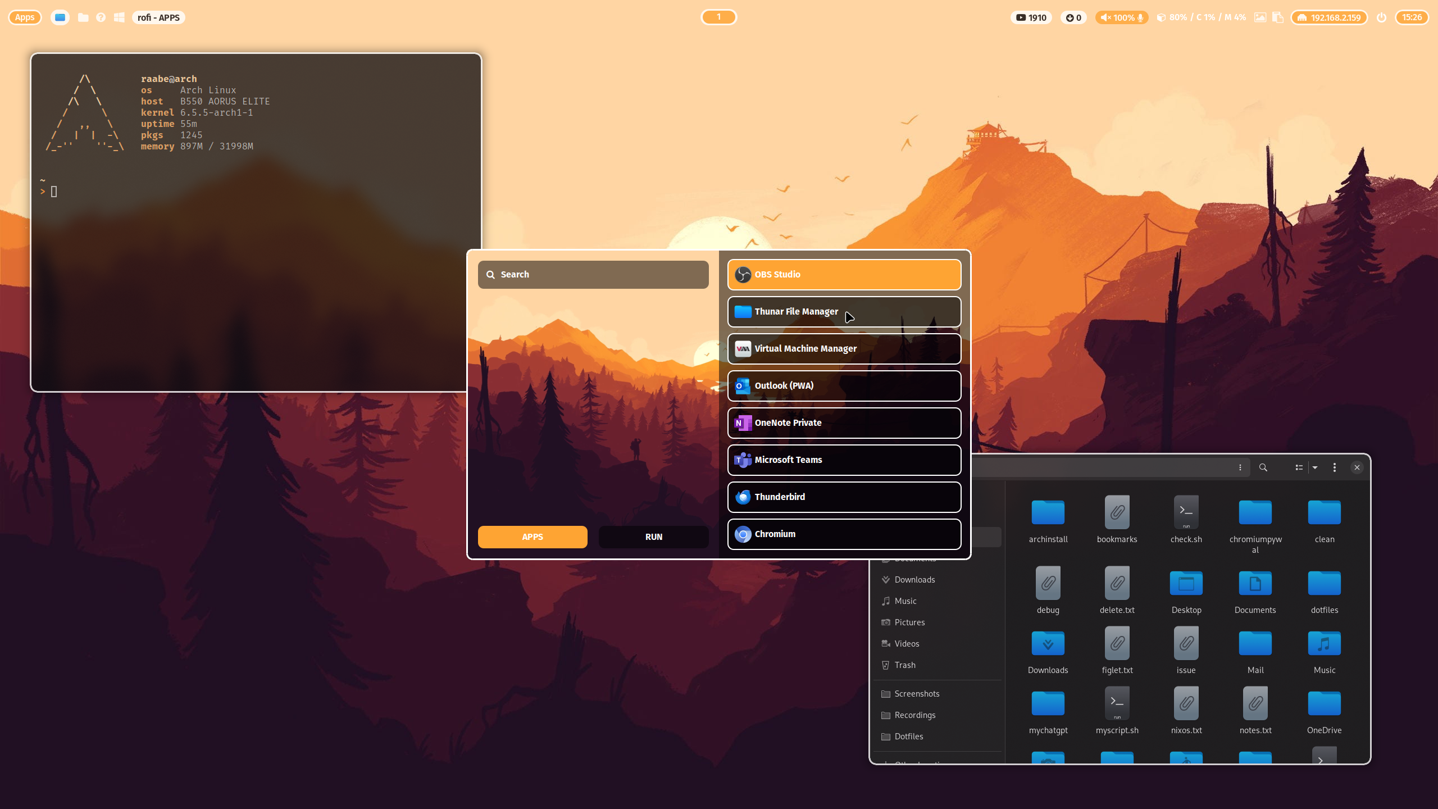The width and height of the screenshot is (1438, 809).
Task: Click the wallpaper image icon in top bar
Action: (x=1260, y=17)
